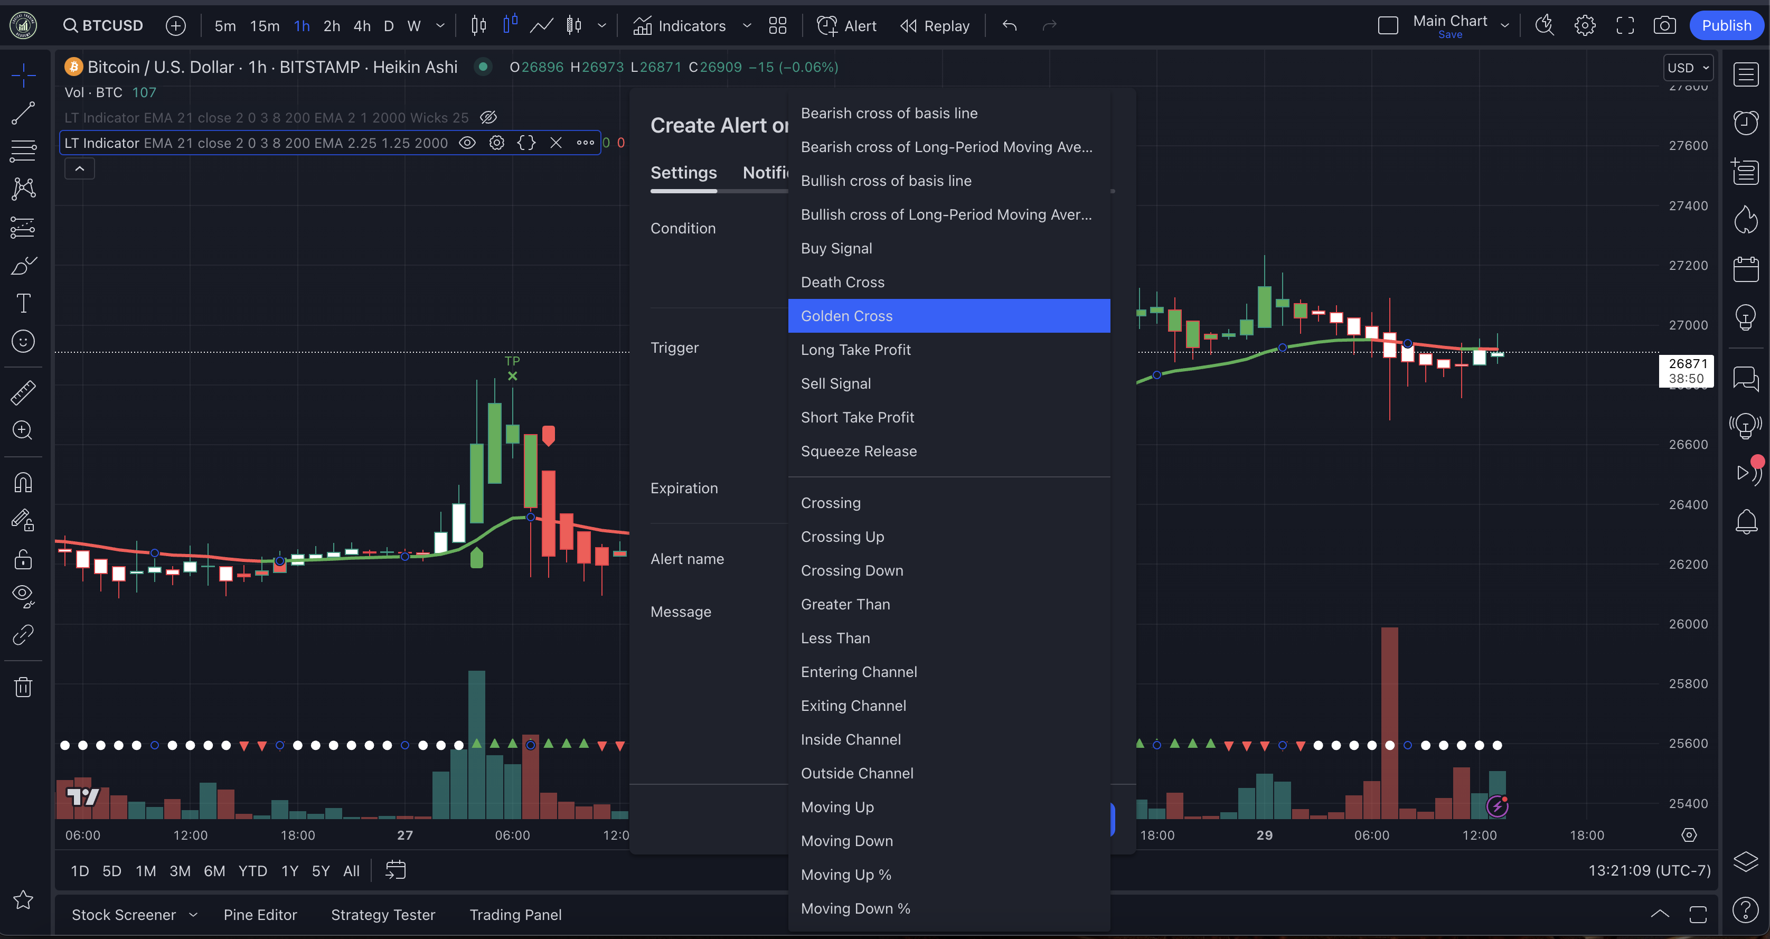1770x939 pixels.
Task: Open favorites star toolbar icon
Action: [x=23, y=900]
